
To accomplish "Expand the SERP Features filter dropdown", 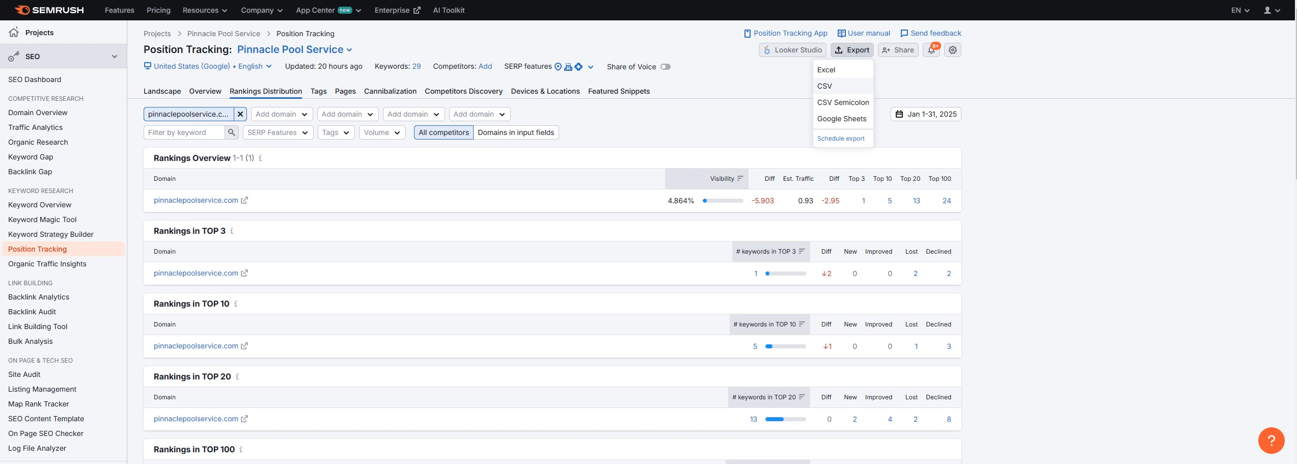I will (278, 132).
